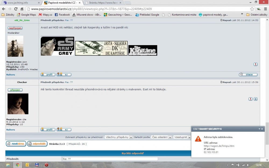Report old_Mr_Grim's post with the exclamation icon

click(x=256, y=64)
